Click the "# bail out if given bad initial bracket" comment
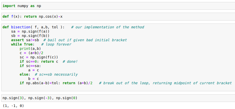 pyautogui.click(x=85, y=40)
